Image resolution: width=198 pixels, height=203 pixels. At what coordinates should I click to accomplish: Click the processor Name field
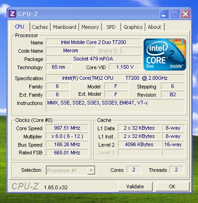(93, 42)
